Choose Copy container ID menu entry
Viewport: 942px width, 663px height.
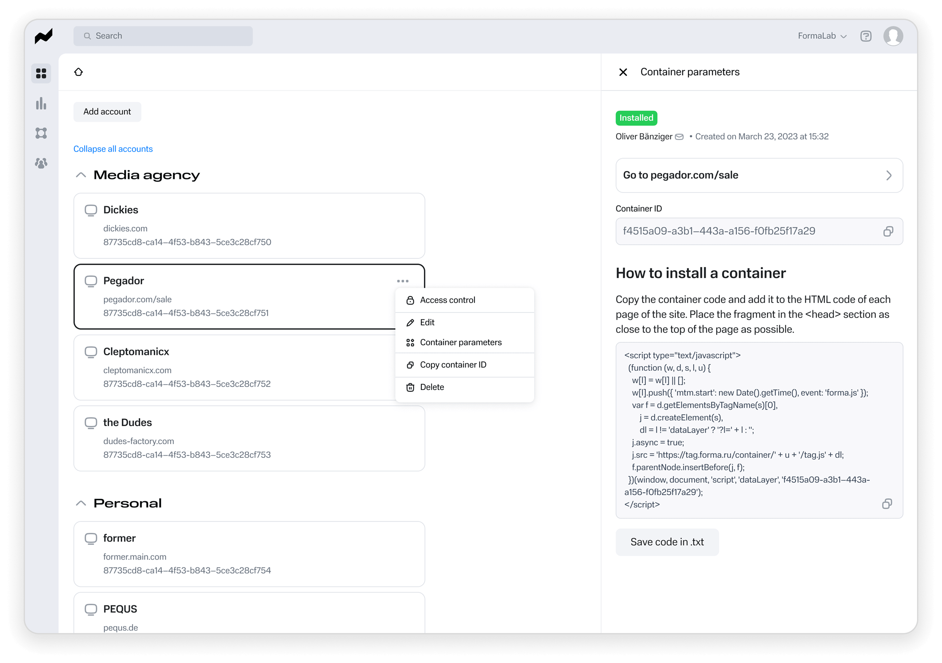(x=464, y=365)
